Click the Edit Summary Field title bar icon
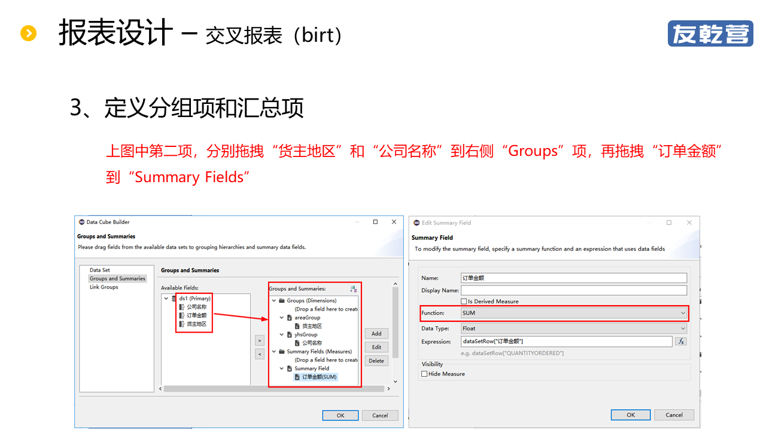 (x=416, y=223)
